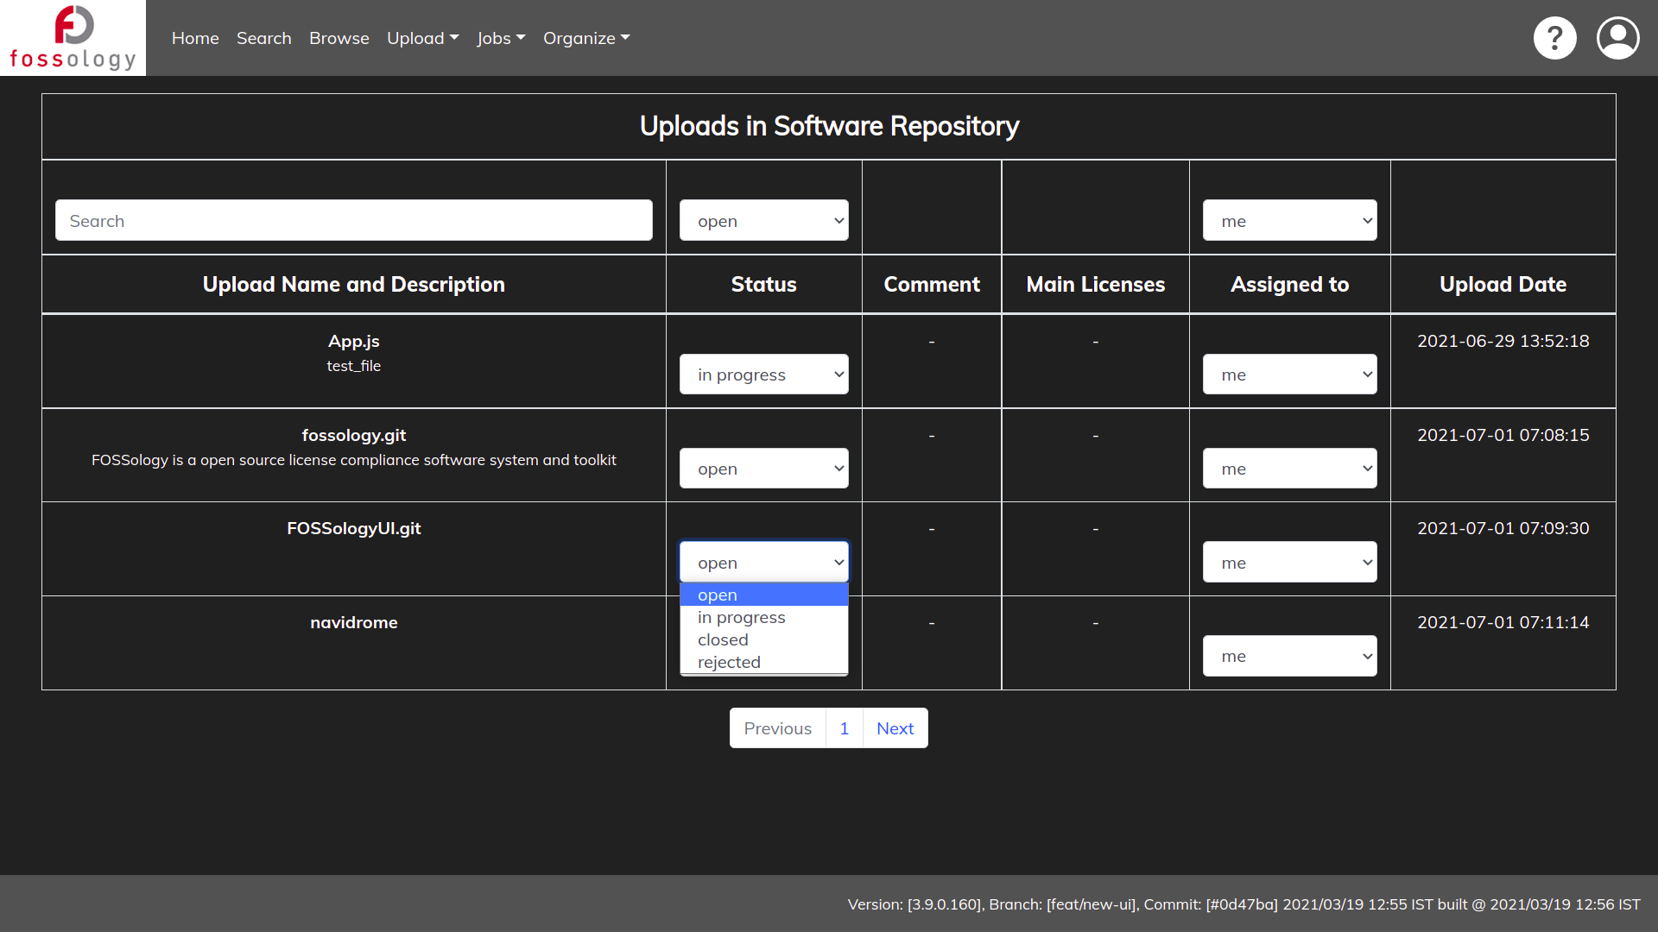Click the App.js upload name
The width and height of the screenshot is (1658, 932).
tap(354, 341)
